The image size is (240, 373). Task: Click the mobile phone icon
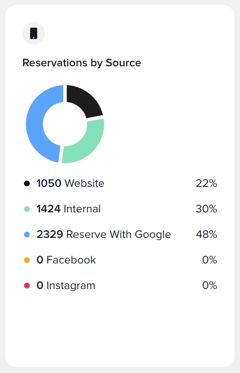tap(34, 33)
